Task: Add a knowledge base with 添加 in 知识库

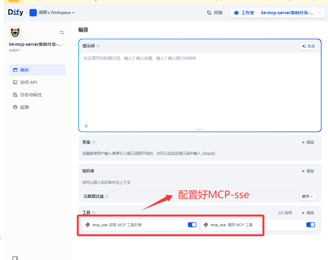Action: pos(308,171)
